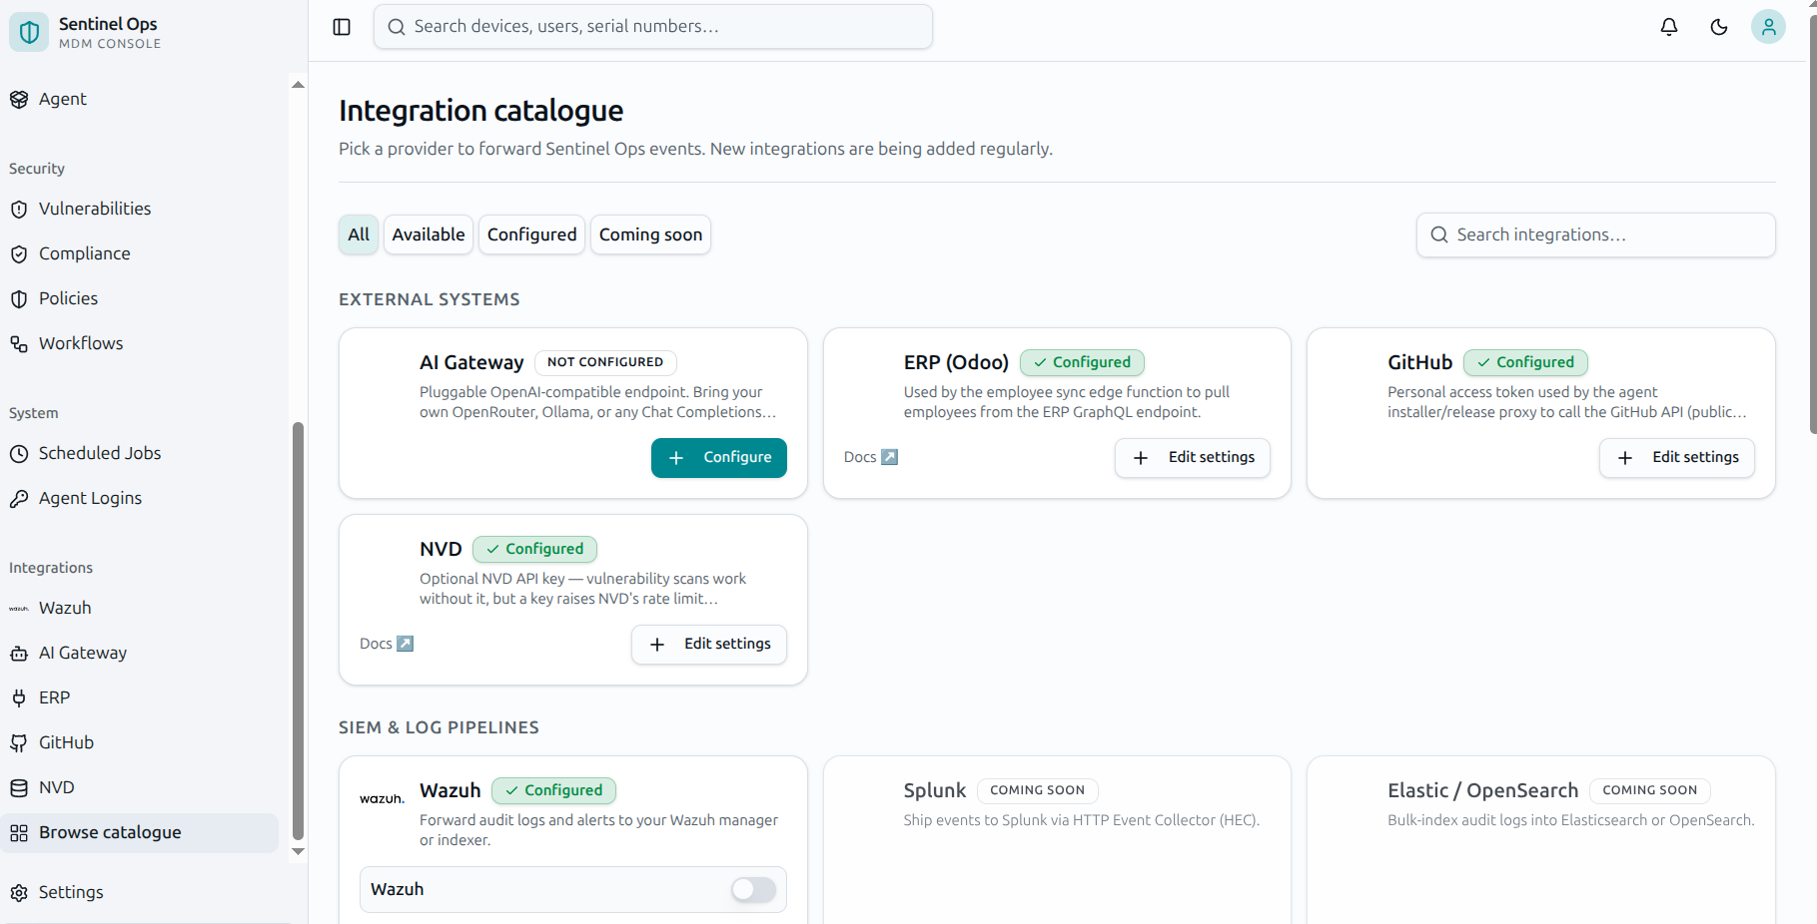Edit settings for NVD
1817x924 pixels.
(709, 645)
